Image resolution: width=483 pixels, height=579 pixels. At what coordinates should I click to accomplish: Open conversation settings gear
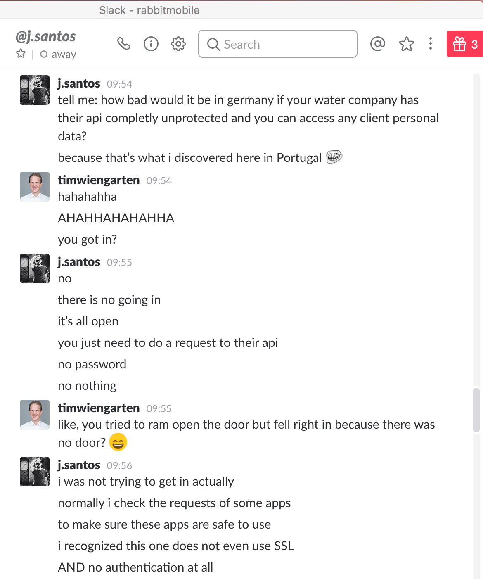click(178, 43)
